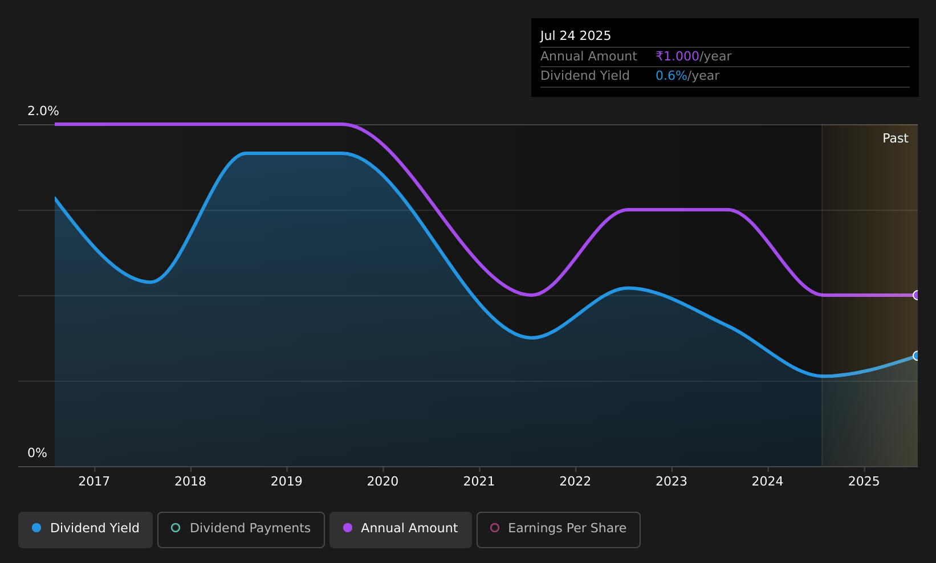The height and width of the screenshot is (563, 936).
Task: Show the Earnings Per Share series
Action: click(x=559, y=529)
